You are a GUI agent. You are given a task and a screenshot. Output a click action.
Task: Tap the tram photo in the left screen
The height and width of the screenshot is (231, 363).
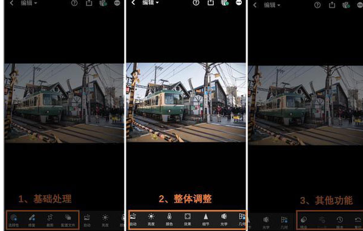click(64, 103)
